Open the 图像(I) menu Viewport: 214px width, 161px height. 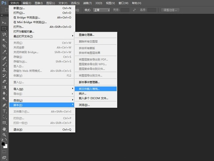point(39,3)
